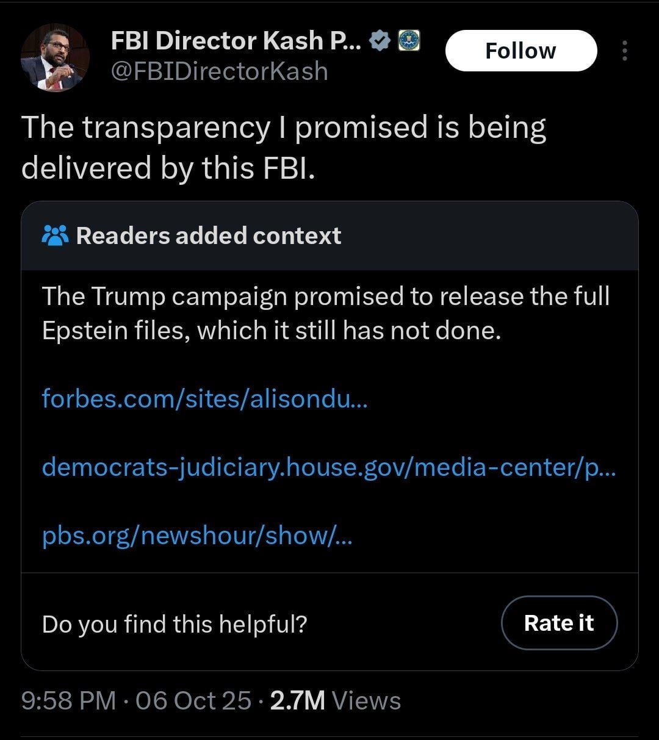Open the forbes.com article link
The width and height of the screenshot is (659, 740).
(x=204, y=399)
